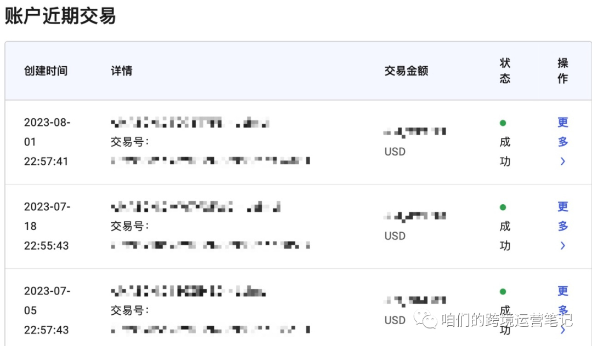
Task: Click the 创建时间 column header
Action: point(45,71)
